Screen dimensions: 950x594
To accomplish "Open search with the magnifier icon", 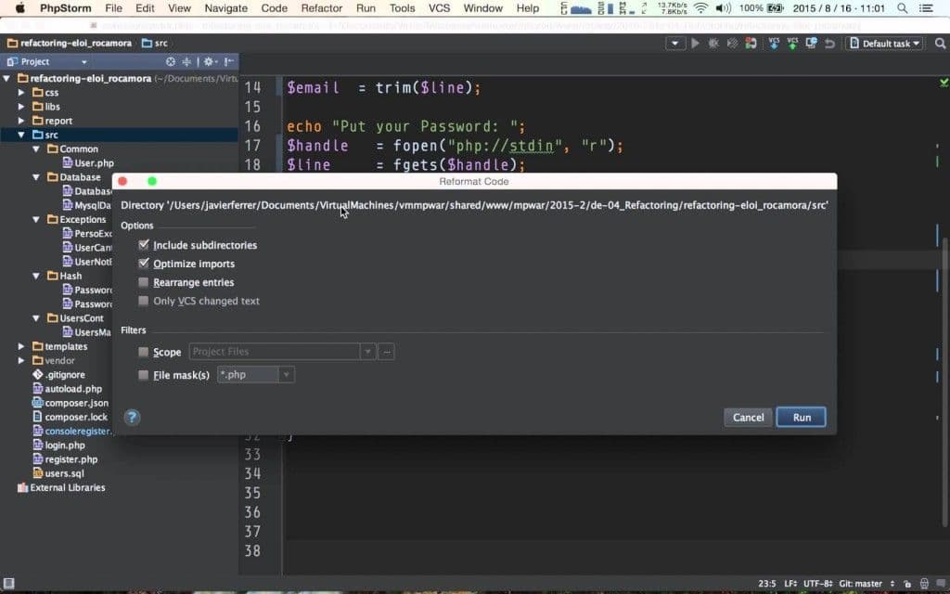I will [x=940, y=43].
